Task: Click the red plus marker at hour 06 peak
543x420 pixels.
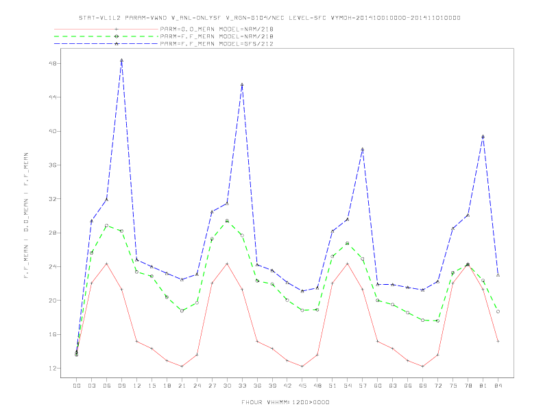Action: click(107, 264)
